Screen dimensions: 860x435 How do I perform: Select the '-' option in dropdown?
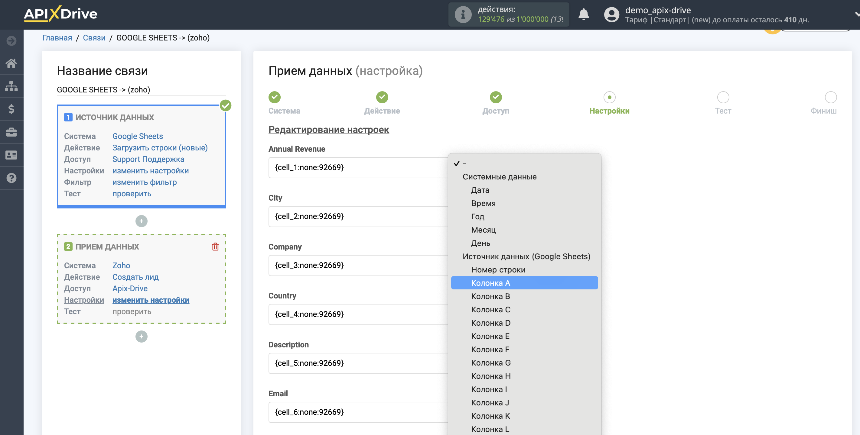point(524,163)
